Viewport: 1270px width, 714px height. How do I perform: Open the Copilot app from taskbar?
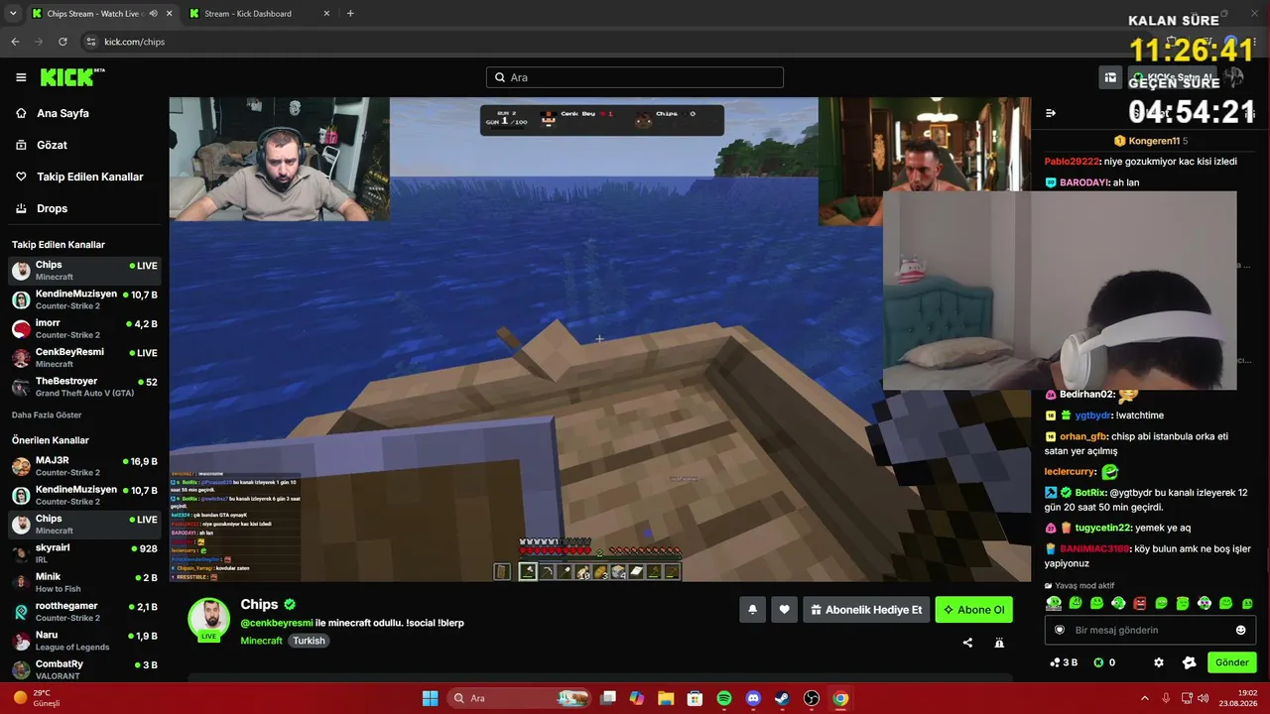tap(637, 698)
